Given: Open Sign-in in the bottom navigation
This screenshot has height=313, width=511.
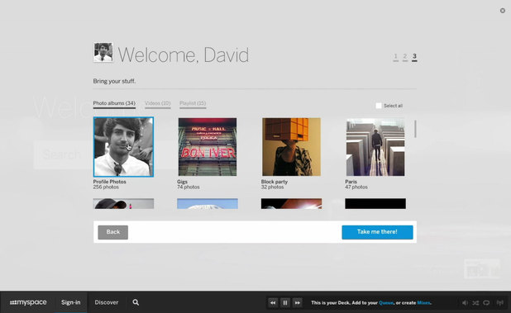Looking at the screenshot, I should coord(71,302).
